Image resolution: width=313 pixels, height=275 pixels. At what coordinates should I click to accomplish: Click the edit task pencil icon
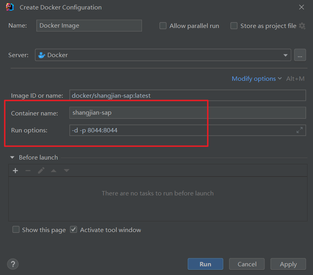41,171
